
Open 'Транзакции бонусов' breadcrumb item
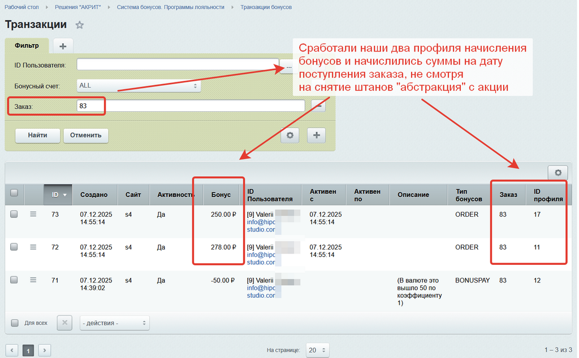coord(266,7)
